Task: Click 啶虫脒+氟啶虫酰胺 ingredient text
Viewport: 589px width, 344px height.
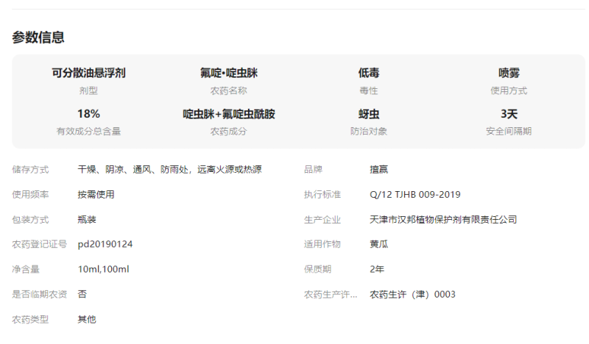Action: [x=229, y=114]
